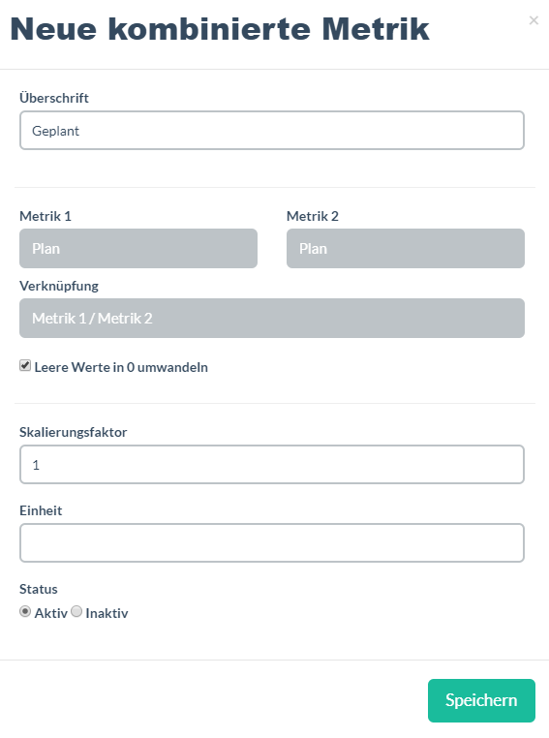The image size is (549, 738).
Task: Open the Metrik 2 dropdown
Action: click(x=406, y=249)
